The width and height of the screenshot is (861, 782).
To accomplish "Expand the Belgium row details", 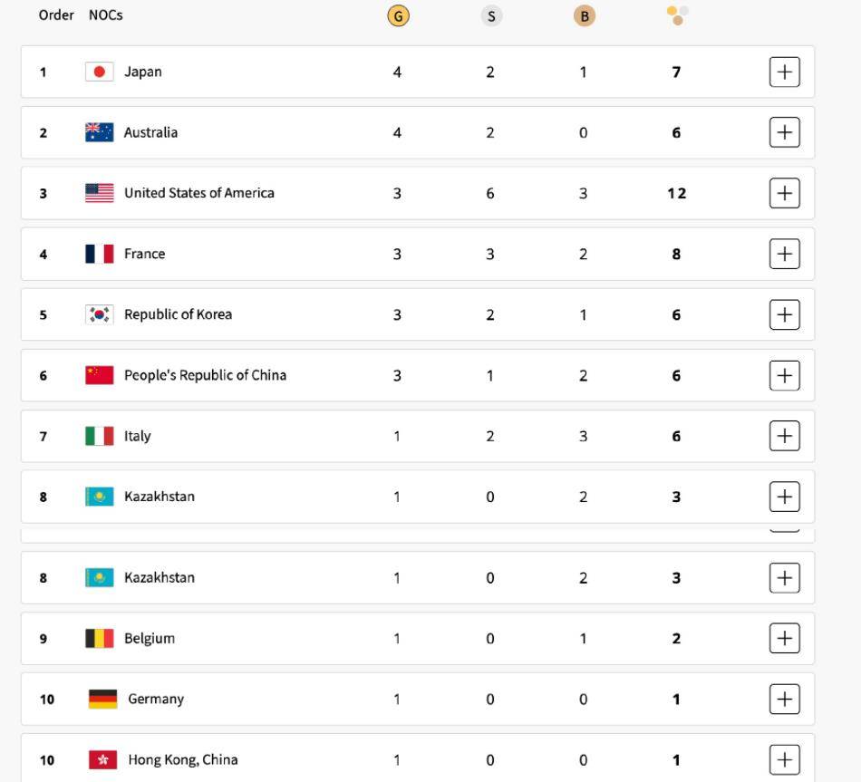I will coord(785,638).
